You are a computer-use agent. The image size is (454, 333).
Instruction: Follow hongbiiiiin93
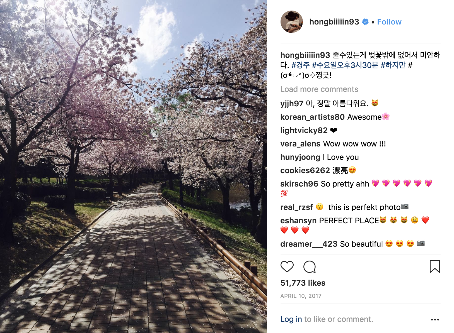click(x=389, y=22)
